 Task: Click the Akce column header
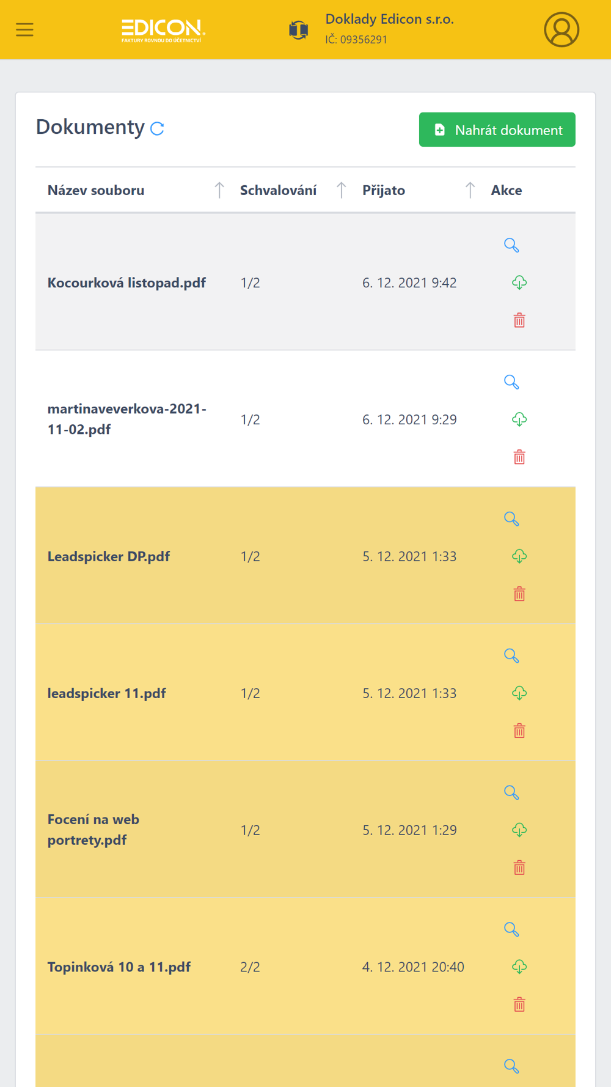[x=506, y=190]
